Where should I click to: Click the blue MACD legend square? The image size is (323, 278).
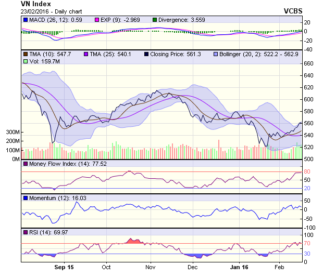tap(25, 20)
